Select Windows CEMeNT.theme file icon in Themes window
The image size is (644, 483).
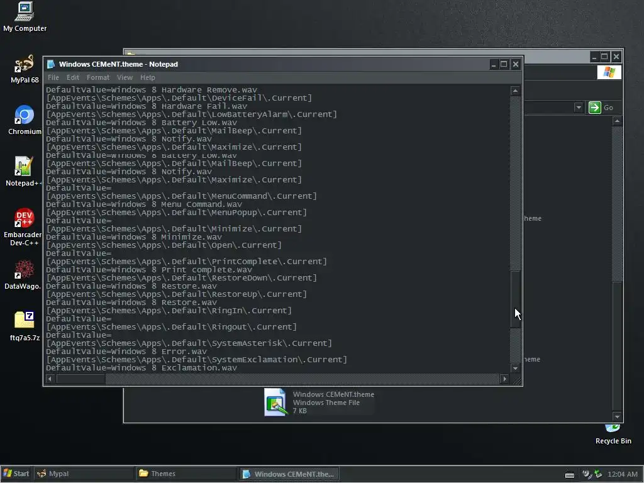pos(275,402)
